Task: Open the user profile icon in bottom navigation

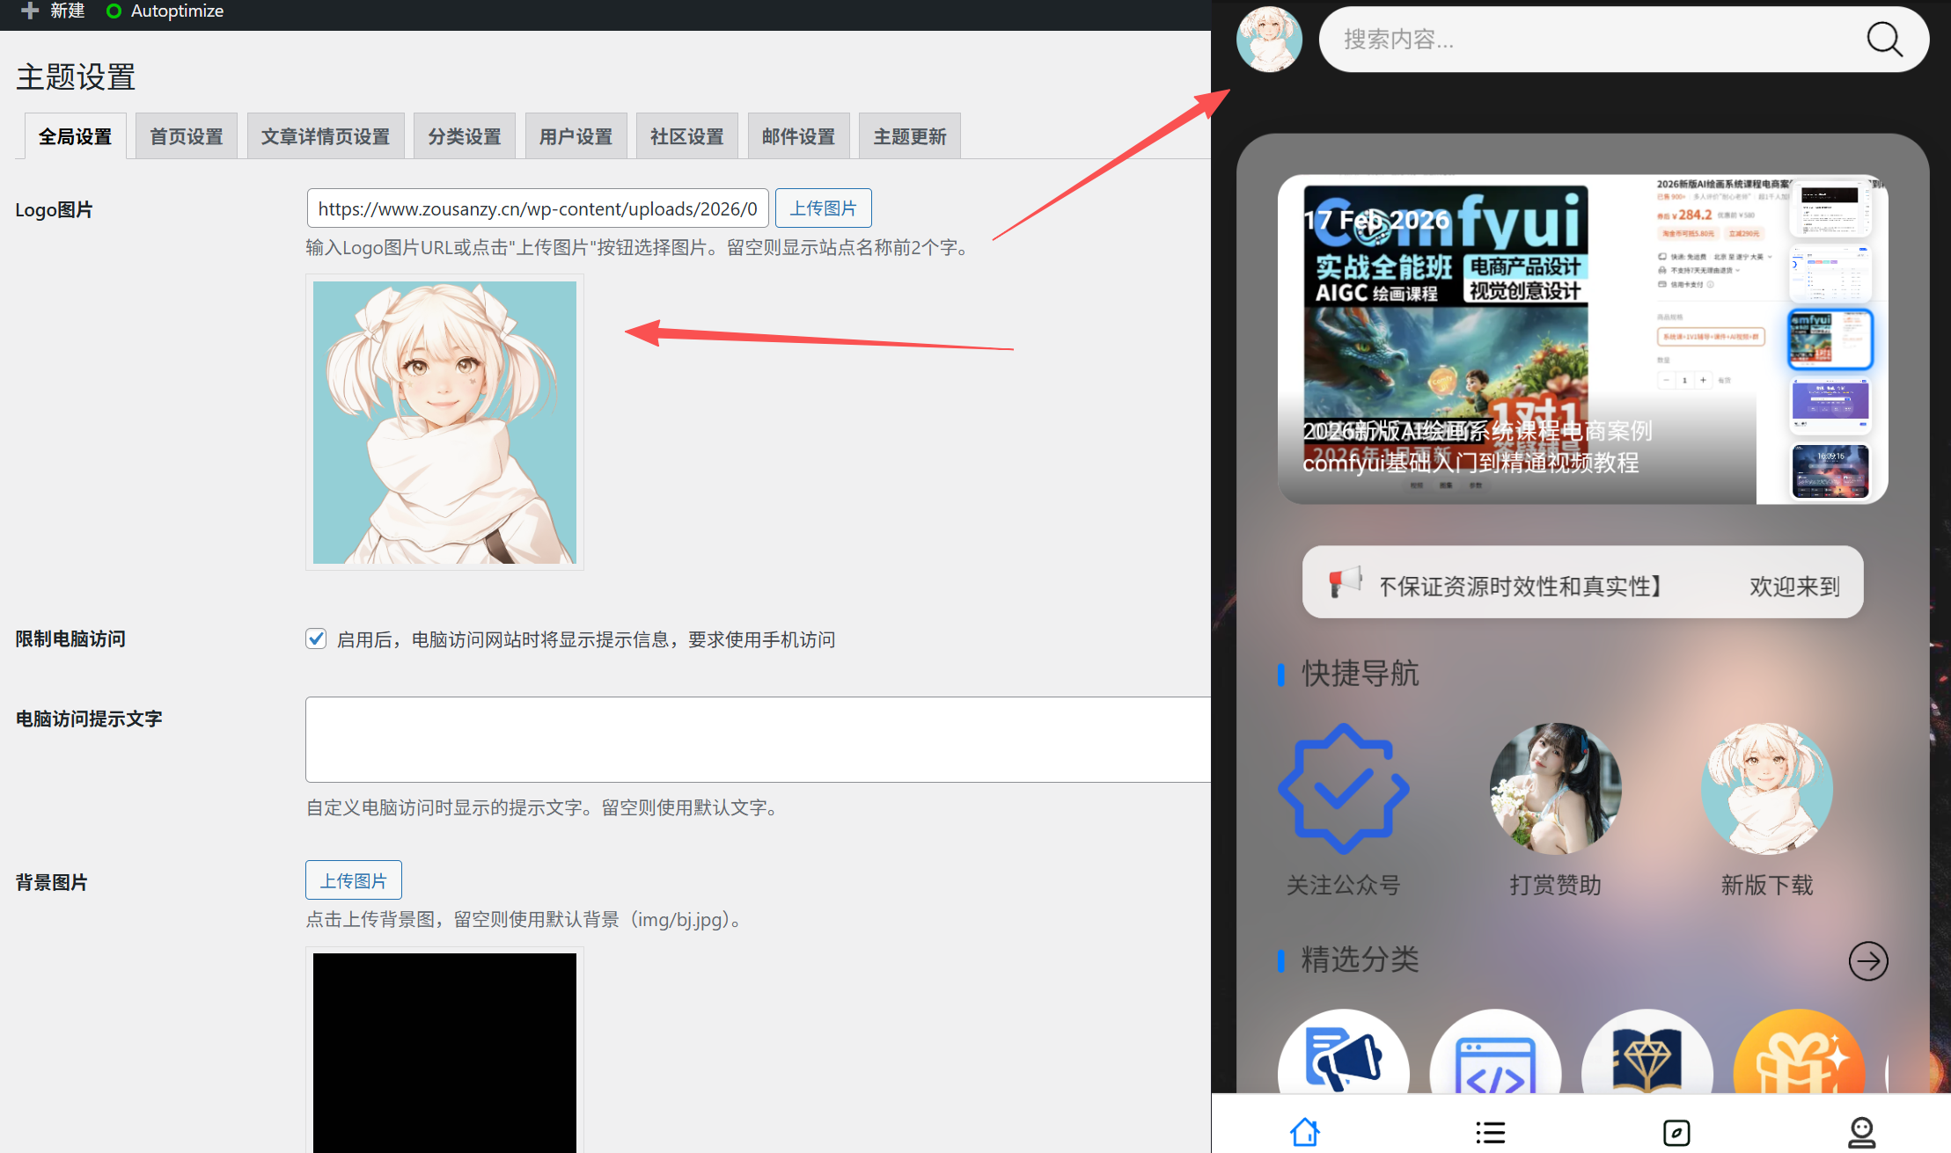Action: [1861, 1132]
